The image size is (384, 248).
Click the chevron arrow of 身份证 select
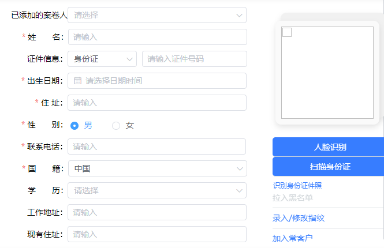point(129,59)
